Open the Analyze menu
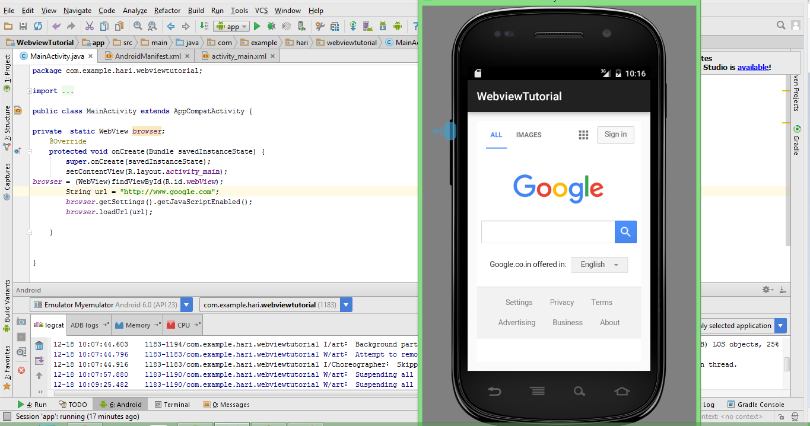810x426 pixels. tap(135, 11)
